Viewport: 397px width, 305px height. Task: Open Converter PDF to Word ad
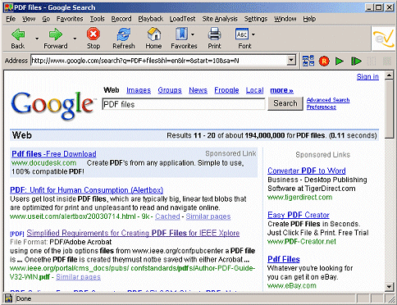[307, 171]
